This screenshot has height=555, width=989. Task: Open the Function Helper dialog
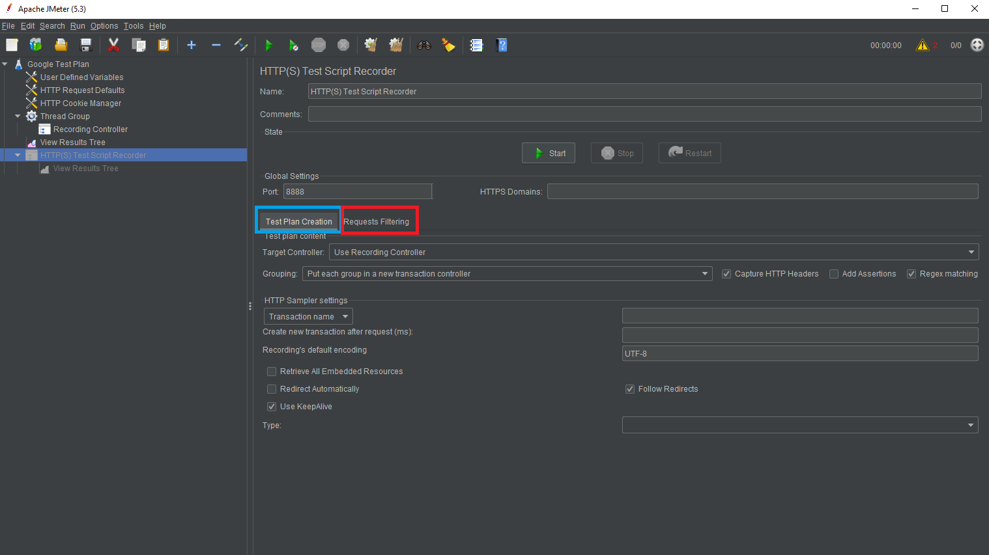[449, 45]
